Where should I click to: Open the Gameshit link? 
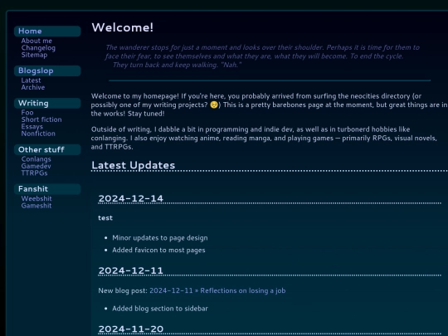click(37, 206)
